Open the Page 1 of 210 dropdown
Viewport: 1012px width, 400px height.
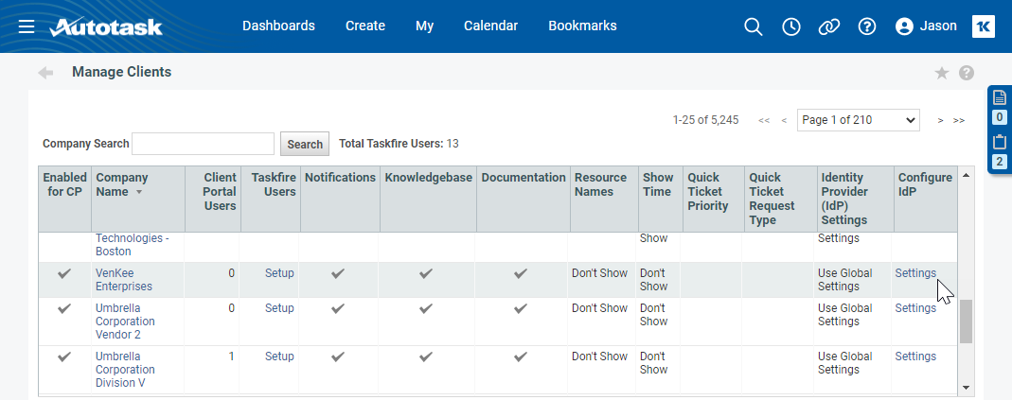point(858,120)
